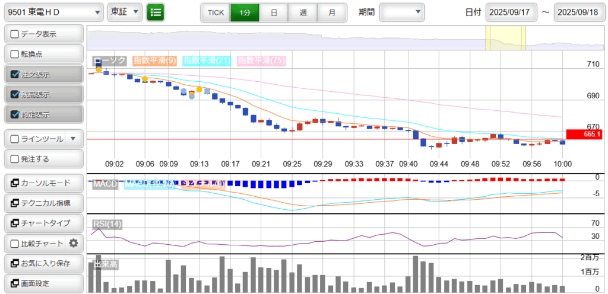The height and width of the screenshot is (294, 608).
Task: Click the 指数平滑(75) pink legend label
Action: point(261,60)
